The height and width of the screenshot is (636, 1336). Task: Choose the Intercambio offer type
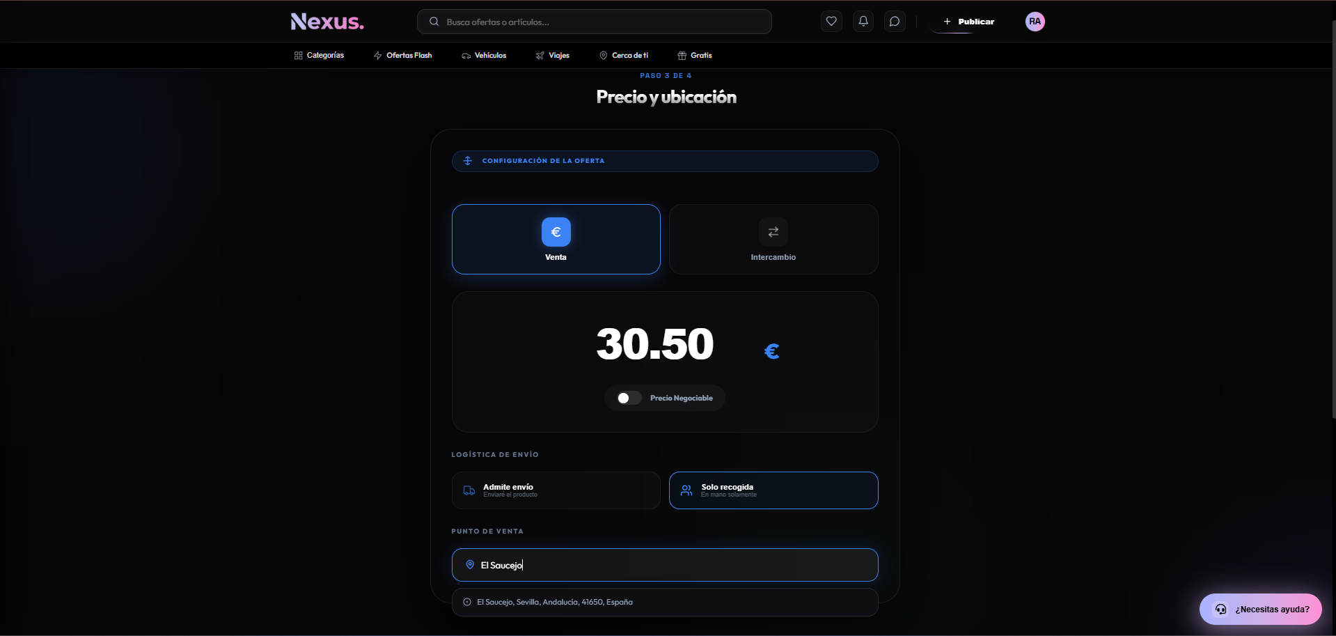(x=773, y=239)
